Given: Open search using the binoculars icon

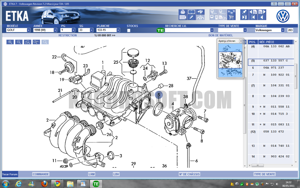Looking at the screenshot, I should point(200,12).
